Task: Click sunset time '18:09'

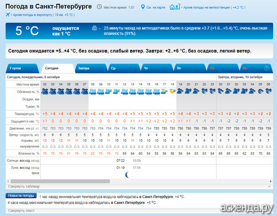Action: click(136, 161)
